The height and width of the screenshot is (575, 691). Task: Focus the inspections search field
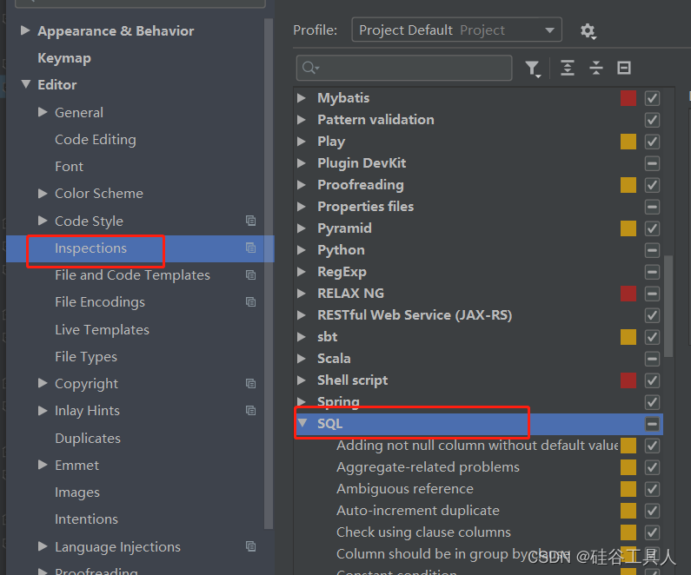click(x=404, y=69)
